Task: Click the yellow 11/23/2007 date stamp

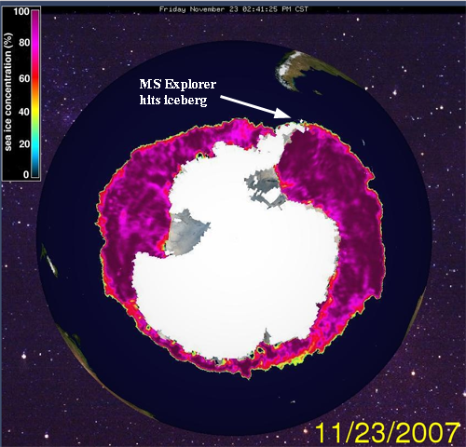Action: 387,433
